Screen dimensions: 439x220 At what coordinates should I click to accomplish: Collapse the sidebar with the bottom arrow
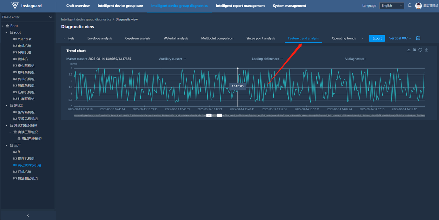[28, 216]
